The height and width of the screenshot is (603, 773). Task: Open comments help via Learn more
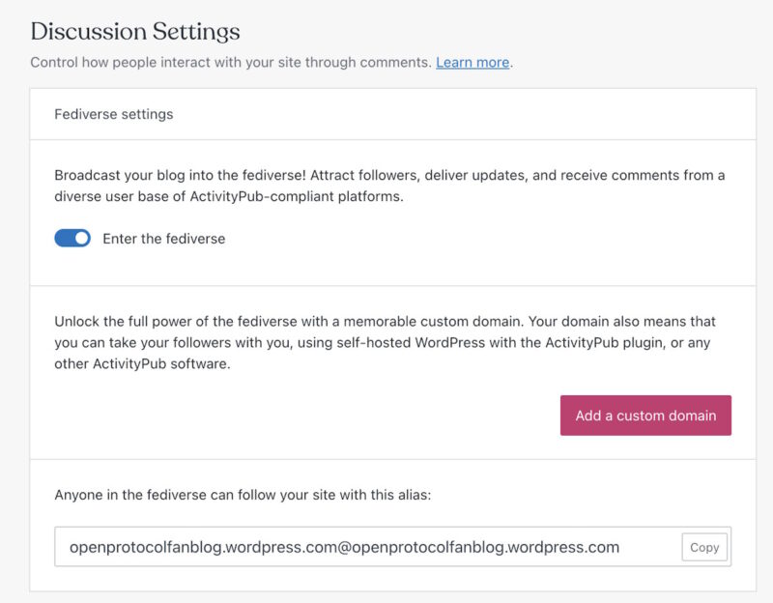coord(472,62)
